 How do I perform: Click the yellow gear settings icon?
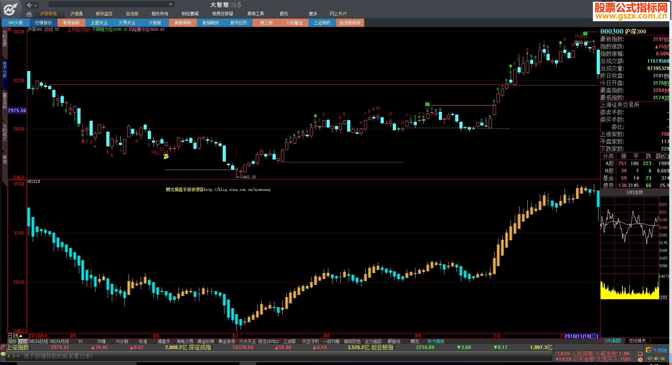640,359
